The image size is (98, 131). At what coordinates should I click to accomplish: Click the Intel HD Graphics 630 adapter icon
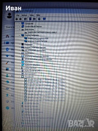(x=26, y=38)
